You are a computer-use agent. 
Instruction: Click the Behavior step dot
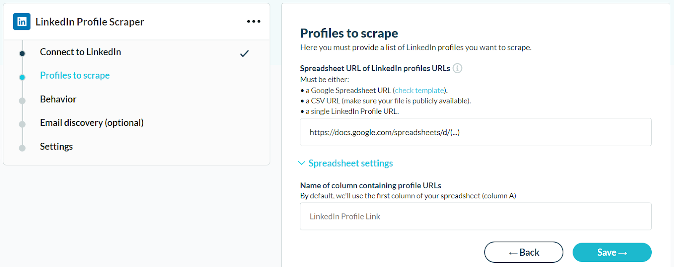tap(22, 101)
